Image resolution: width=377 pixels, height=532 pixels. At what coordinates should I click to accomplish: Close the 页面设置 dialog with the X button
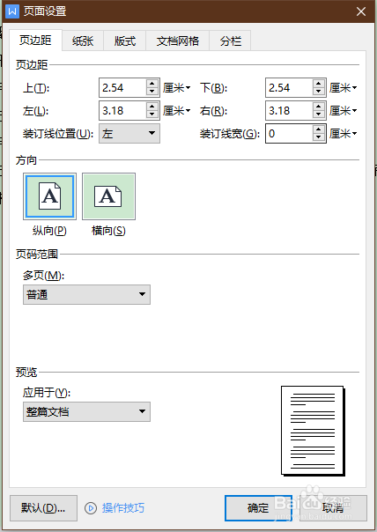pyautogui.click(x=361, y=11)
